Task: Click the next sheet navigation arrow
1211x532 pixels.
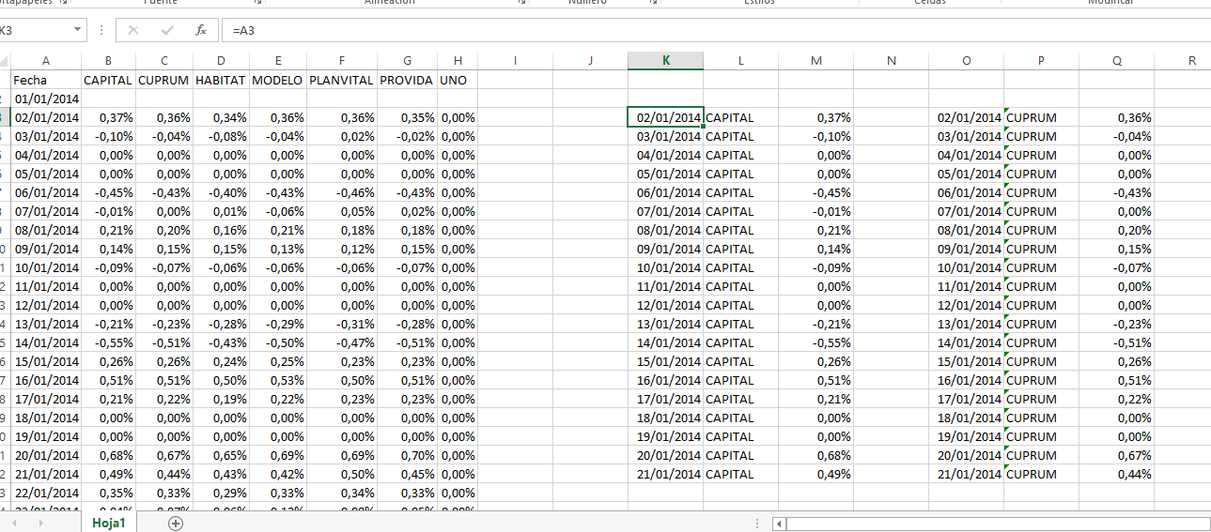Action: pyautogui.click(x=40, y=523)
